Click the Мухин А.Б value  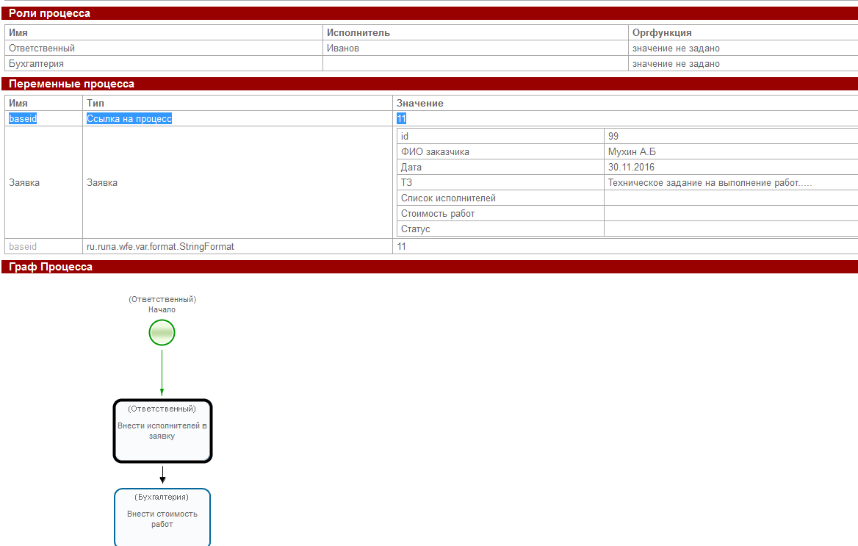click(x=632, y=151)
